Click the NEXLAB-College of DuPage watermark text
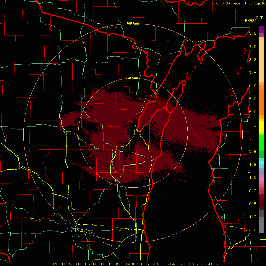This screenshot has height=266, width=266. pyautogui.click(x=236, y=3)
